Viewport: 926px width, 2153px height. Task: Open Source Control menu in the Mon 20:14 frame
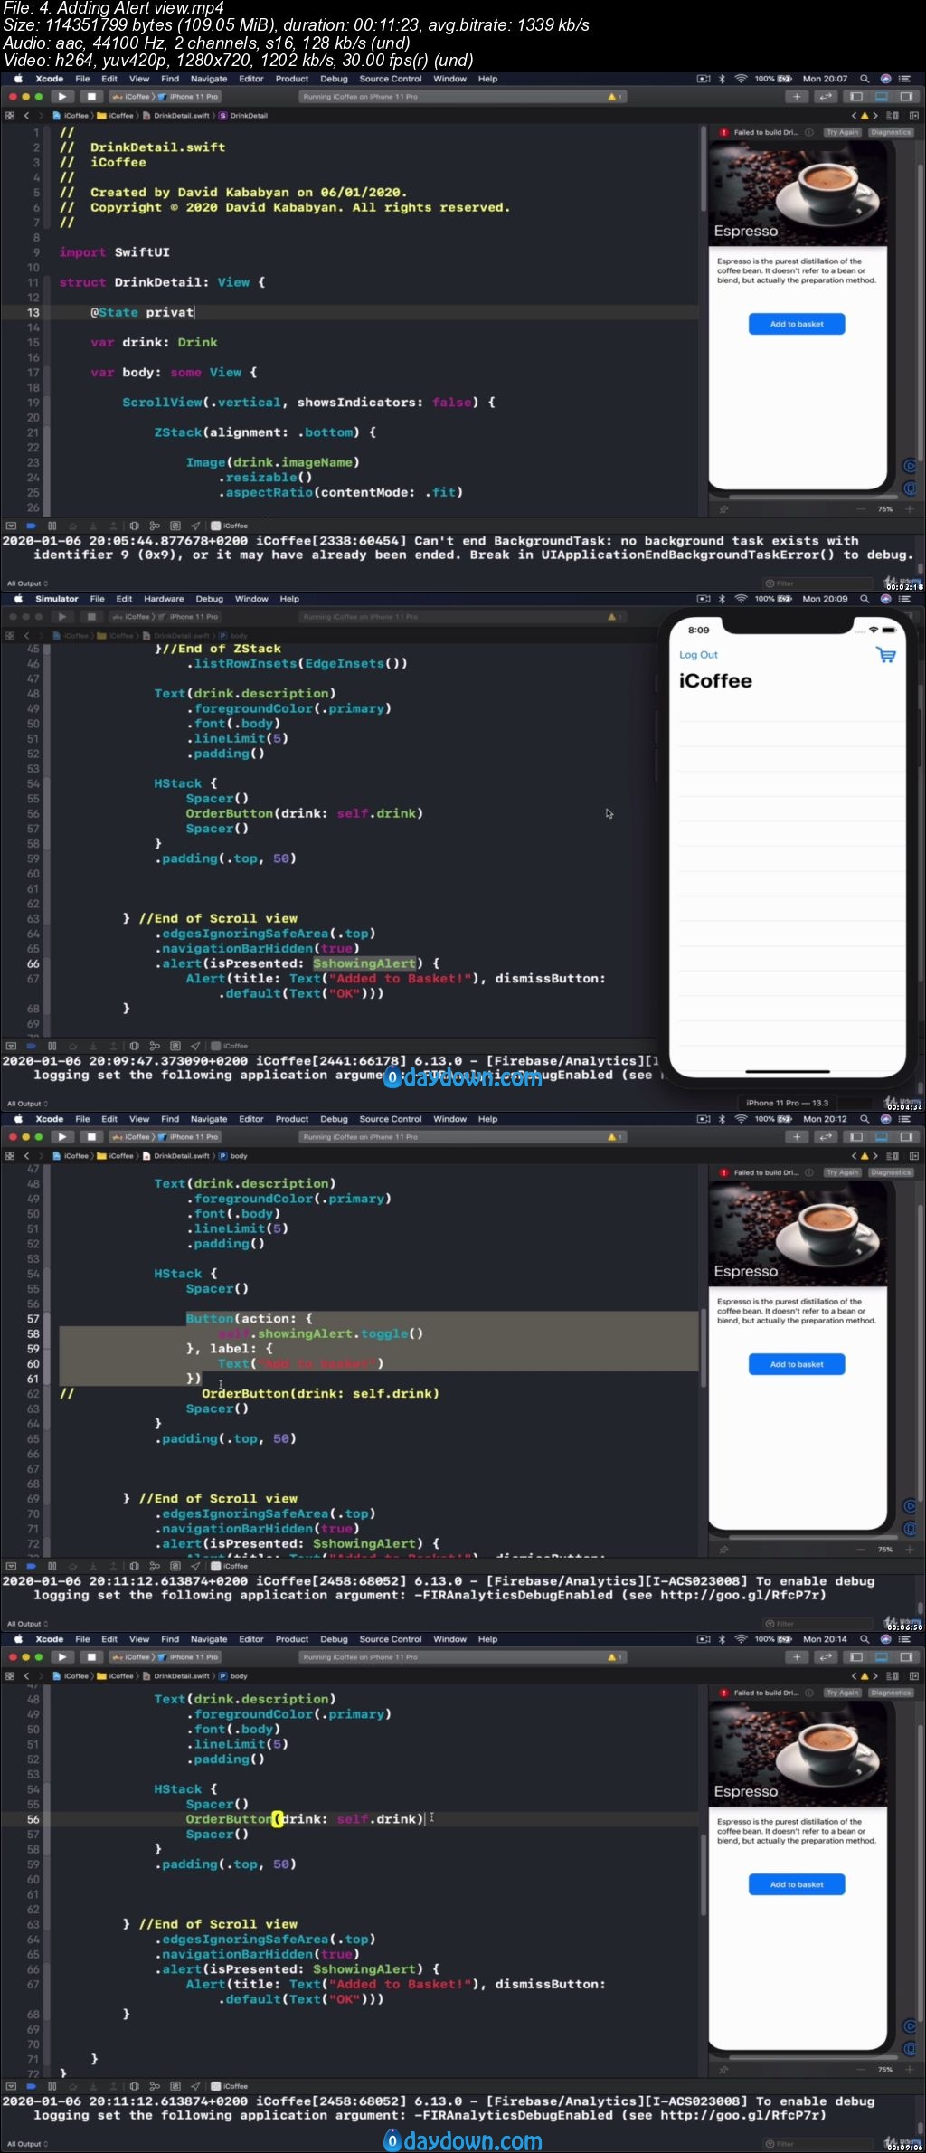391,1639
